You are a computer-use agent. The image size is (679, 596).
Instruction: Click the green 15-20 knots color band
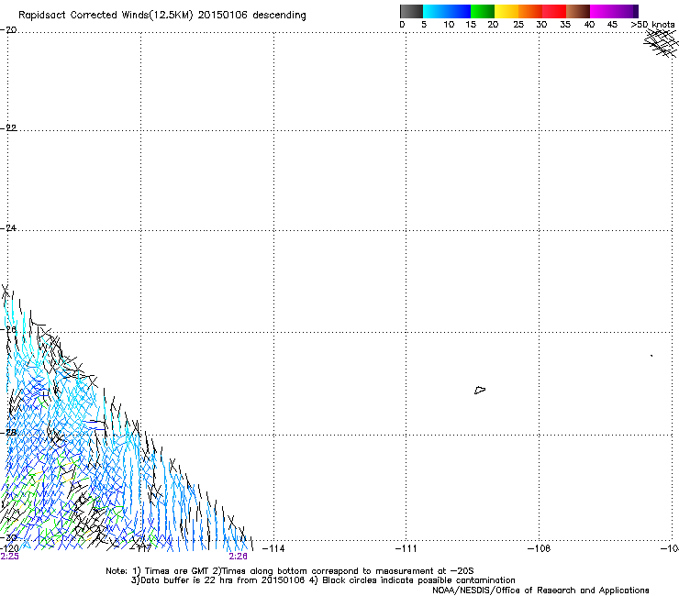point(483,11)
